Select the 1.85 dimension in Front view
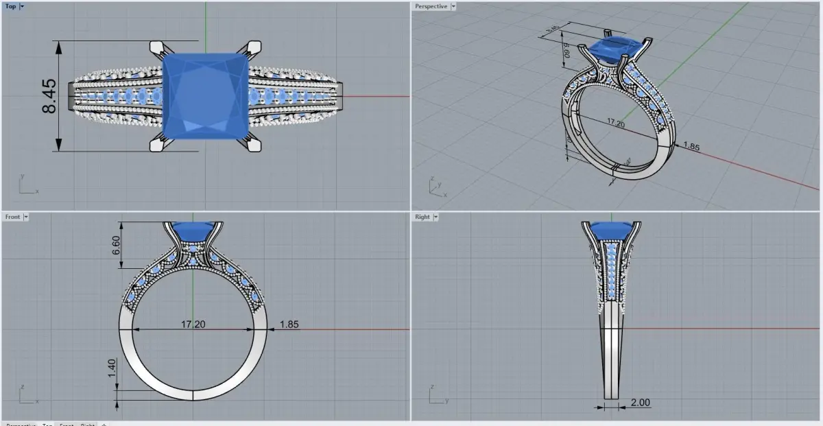Screen dimensions: 823x426 (x=289, y=324)
